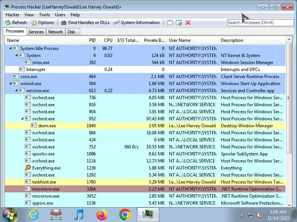The image size is (297, 222).
Task: Sort by the CPU column header
Action: pyautogui.click(x=107, y=40)
